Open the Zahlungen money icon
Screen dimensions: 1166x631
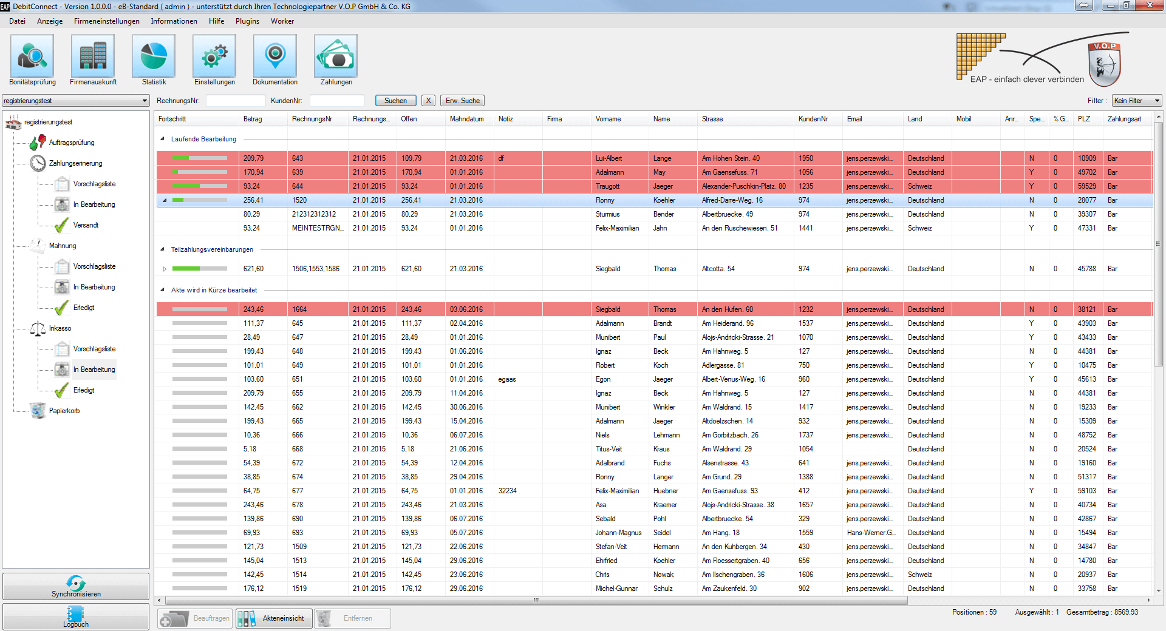[336, 56]
